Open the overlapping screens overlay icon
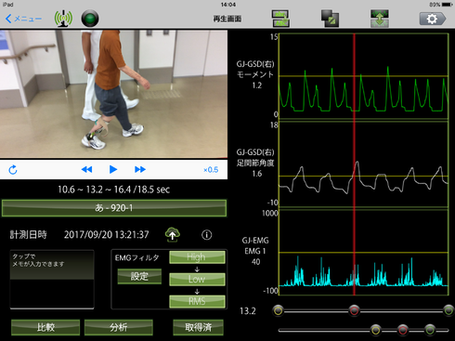455x341 pixels. pos(330,19)
